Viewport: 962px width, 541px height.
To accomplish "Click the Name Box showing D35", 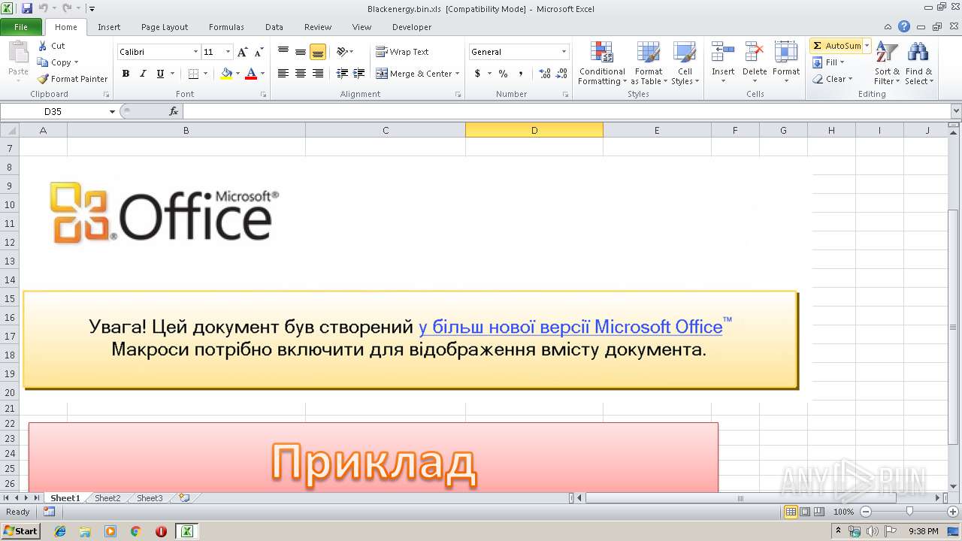I will (53, 111).
